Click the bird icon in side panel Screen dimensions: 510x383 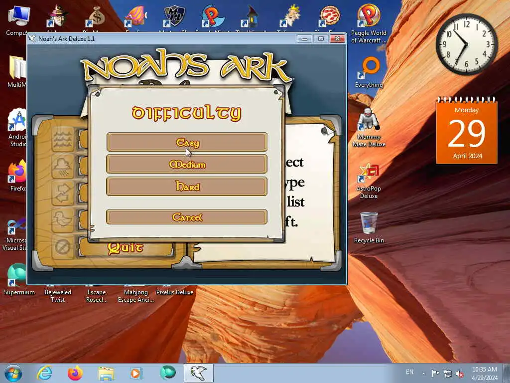(62, 219)
